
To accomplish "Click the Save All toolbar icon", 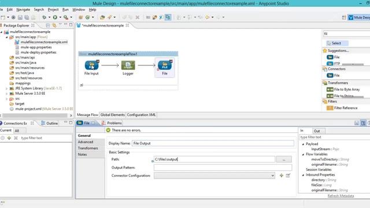I will [x=27, y=17].
